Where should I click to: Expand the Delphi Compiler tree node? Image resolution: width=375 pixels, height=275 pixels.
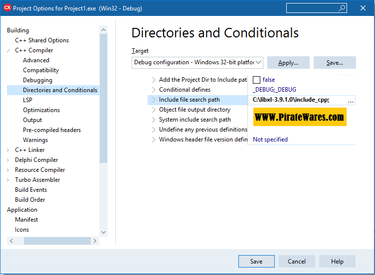click(9, 160)
